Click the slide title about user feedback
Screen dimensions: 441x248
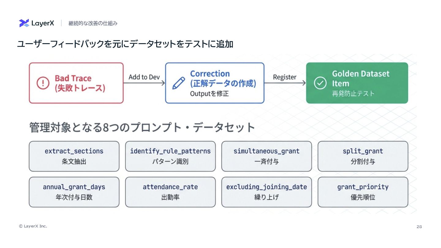(x=125, y=44)
